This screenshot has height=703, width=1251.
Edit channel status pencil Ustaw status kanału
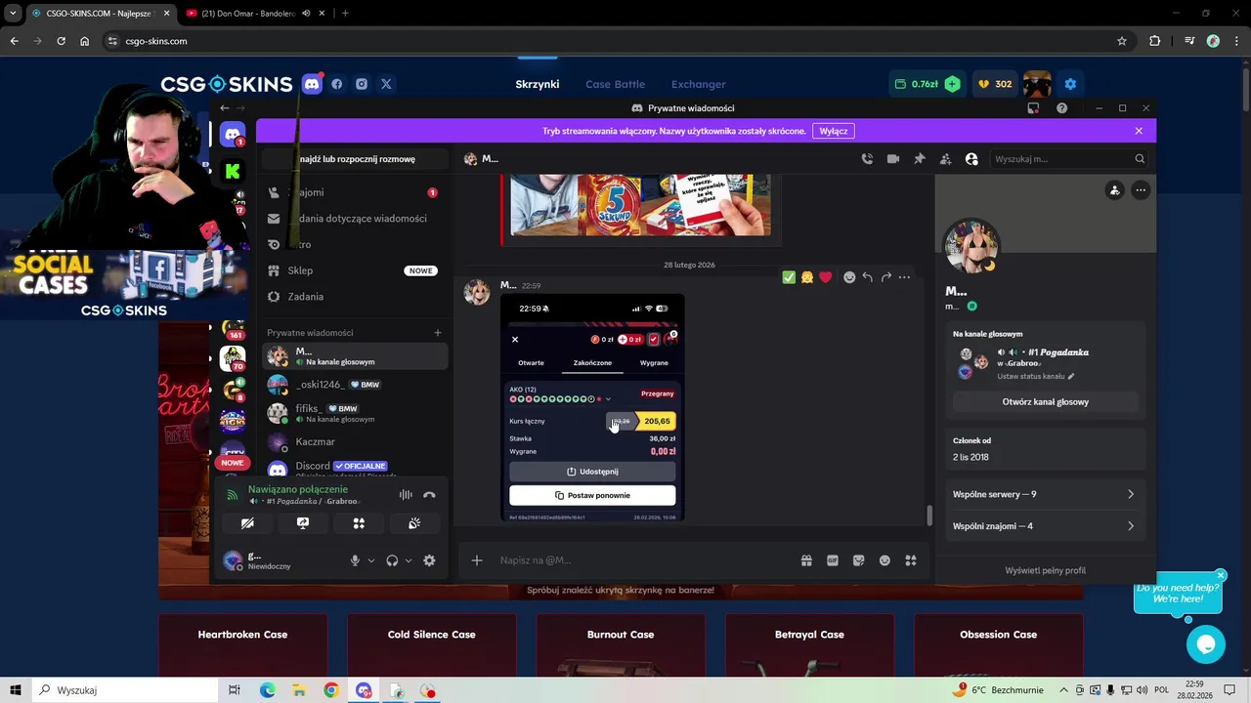pos(1071,376)
